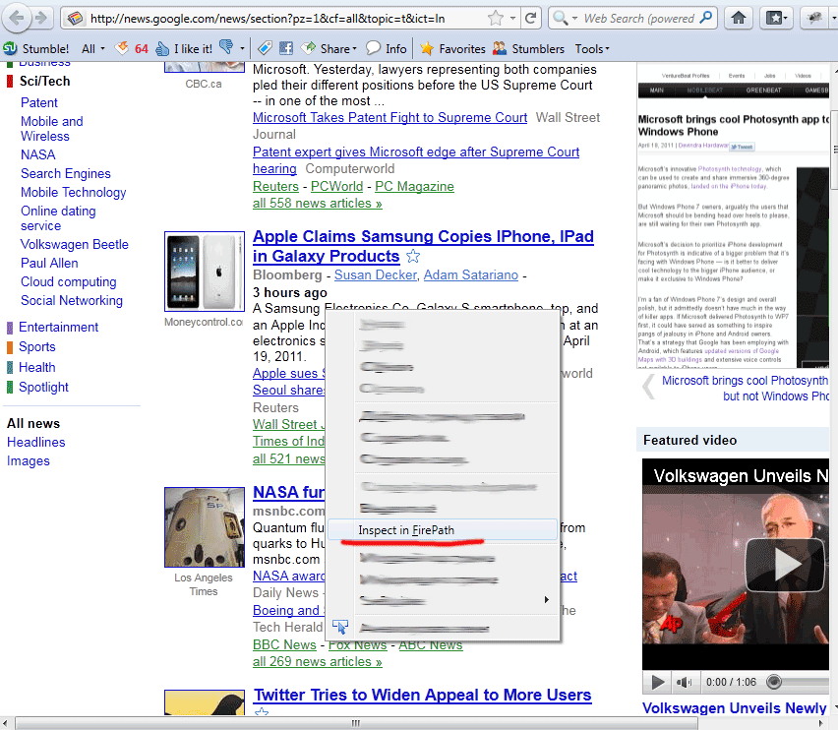838x730 pixels.
Task: Toggle the video volume speaker icon
Action: click(x=684, y=682)
